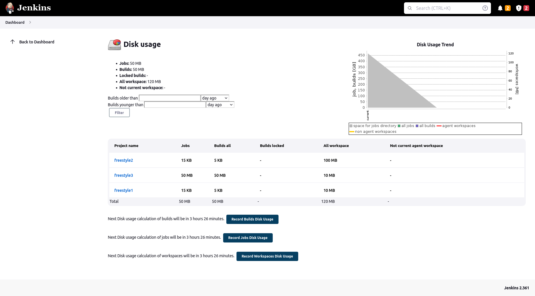
Task: Open the freestyle2 project link
Action: [123, 160]
